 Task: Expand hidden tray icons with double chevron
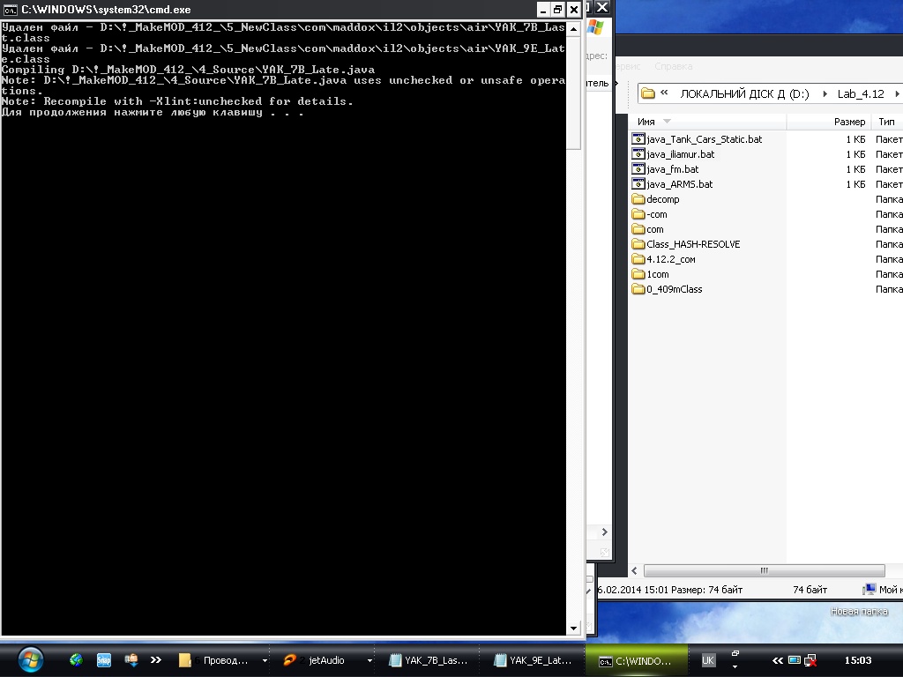pyautogui.click(x=778, y=660)
